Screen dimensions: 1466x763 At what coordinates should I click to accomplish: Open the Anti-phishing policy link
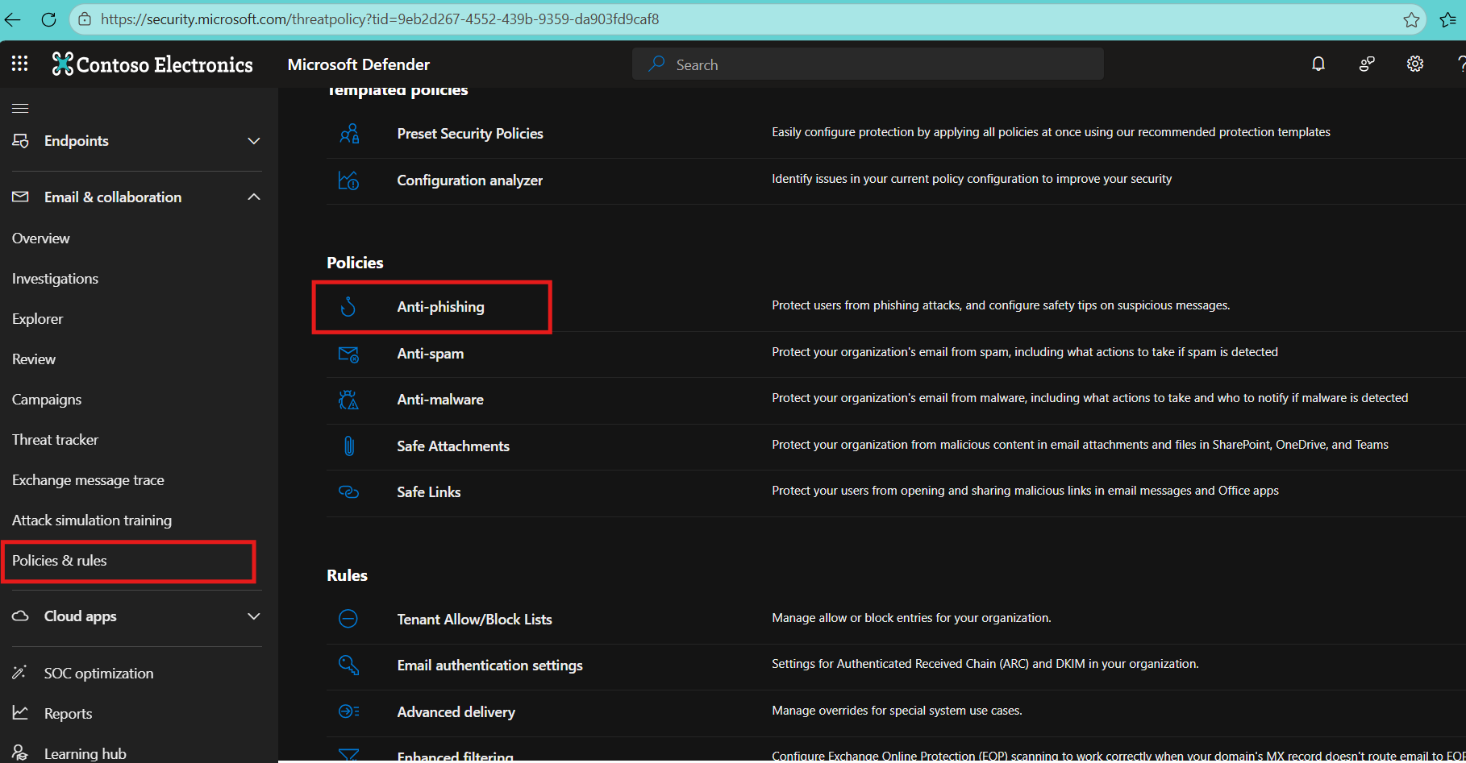tap(440, 307)
